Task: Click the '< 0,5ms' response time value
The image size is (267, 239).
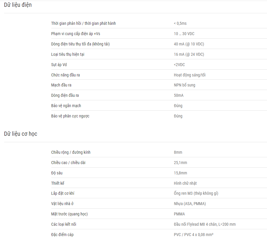Action: tap(180, 23)
